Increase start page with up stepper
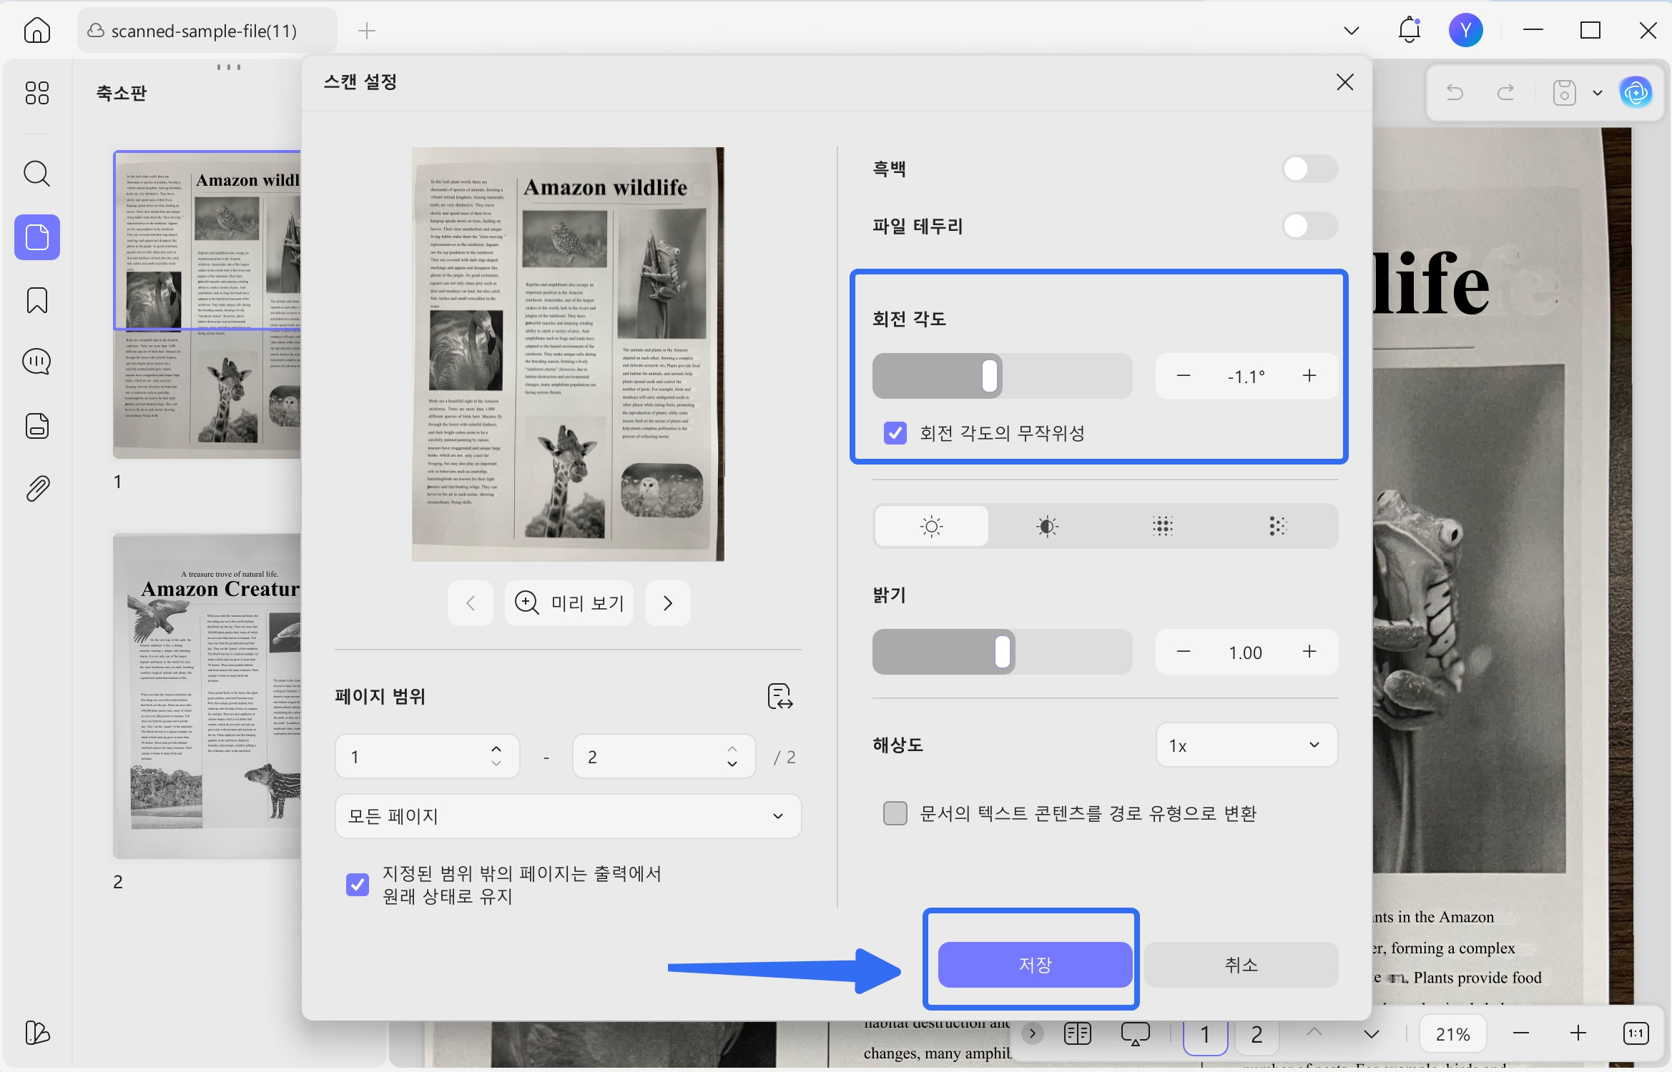 [x=496, y=748]
